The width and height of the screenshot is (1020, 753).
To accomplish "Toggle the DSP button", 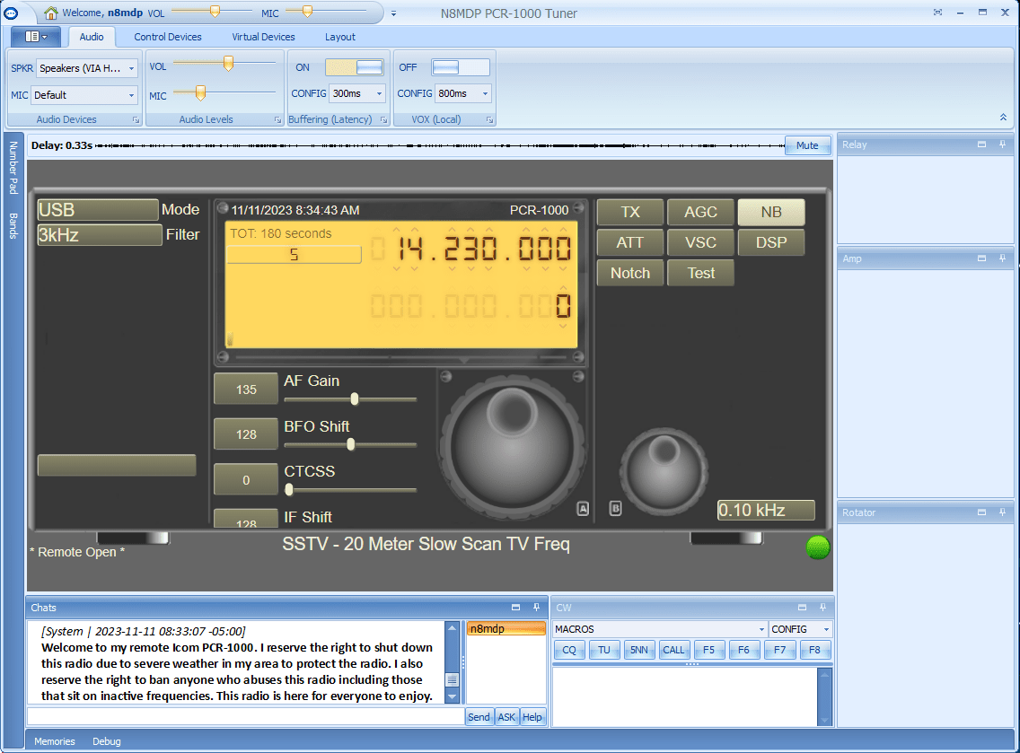I will [771, 242].
